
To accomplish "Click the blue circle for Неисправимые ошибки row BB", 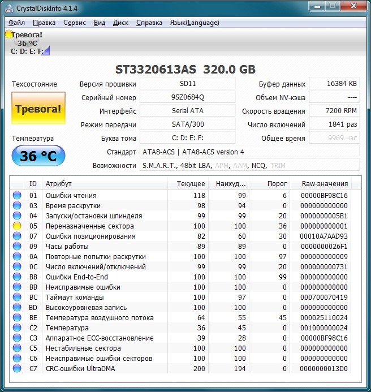I will [17, 287].
